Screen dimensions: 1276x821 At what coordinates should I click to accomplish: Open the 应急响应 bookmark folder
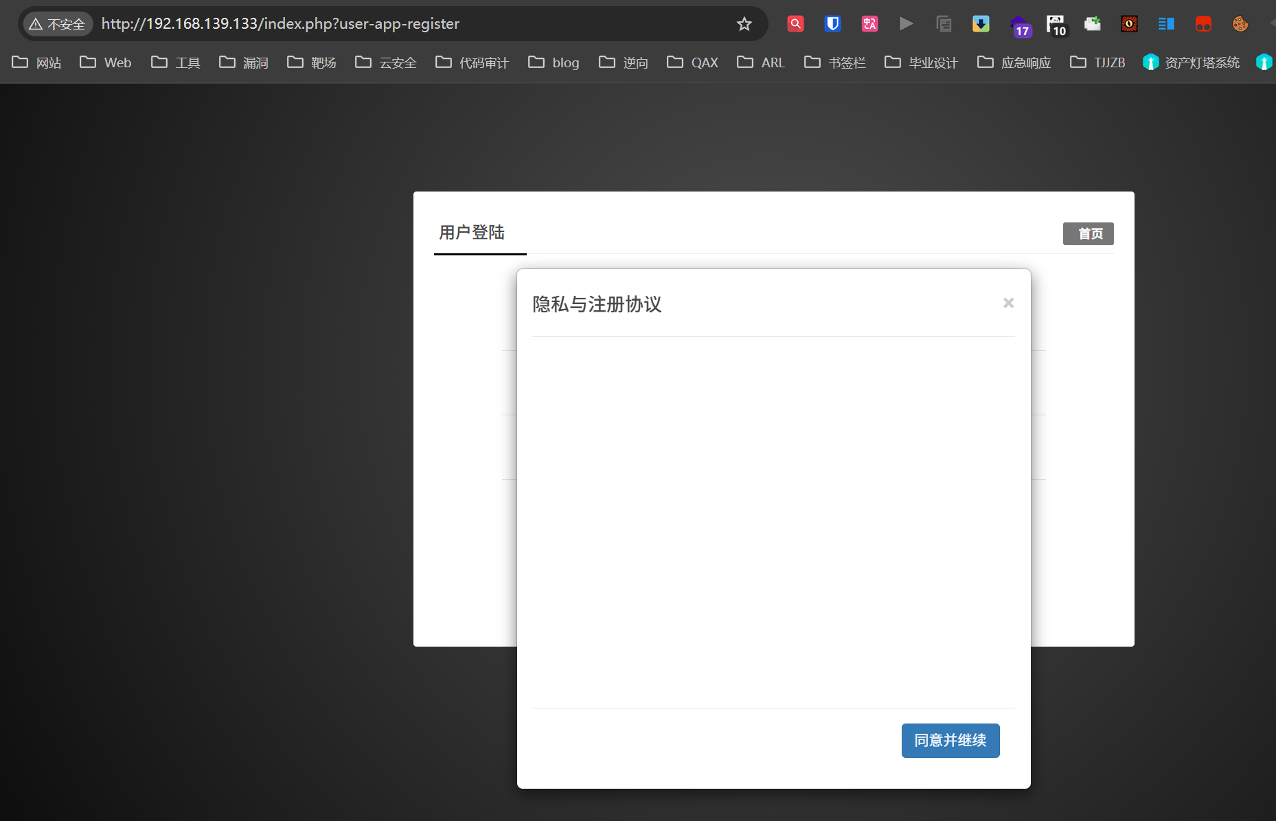(x=1014, y=62)
